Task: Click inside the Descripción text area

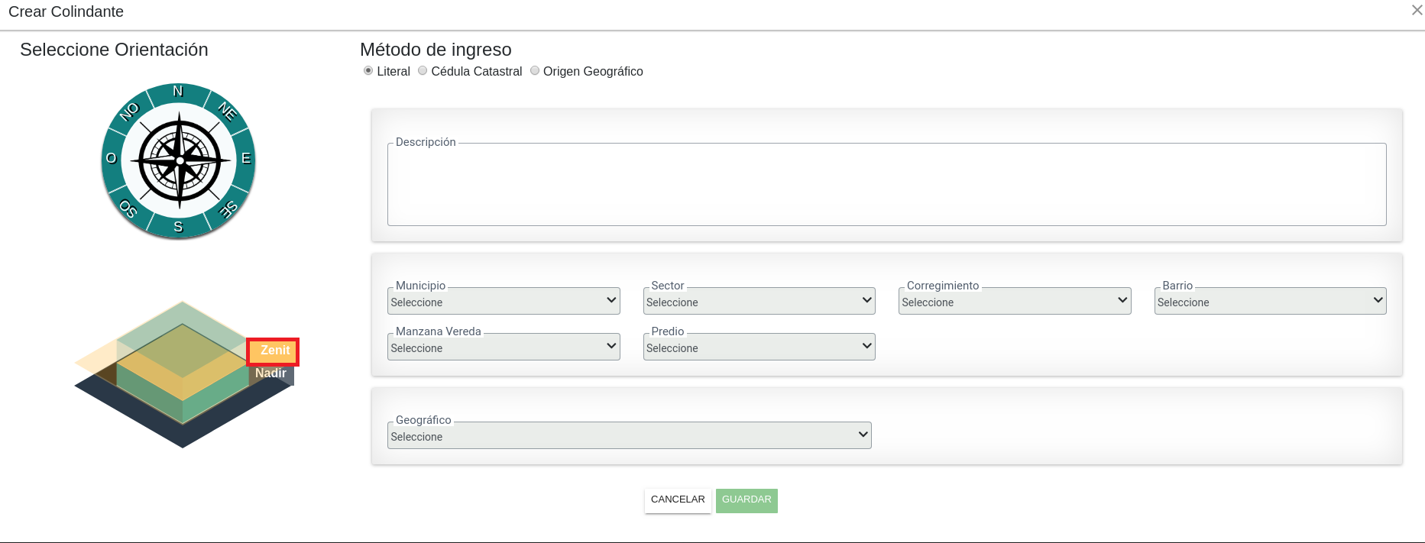Action: tap(886, 185)
